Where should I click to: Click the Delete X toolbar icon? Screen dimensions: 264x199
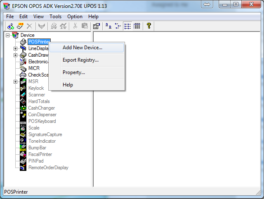(29, 26)
